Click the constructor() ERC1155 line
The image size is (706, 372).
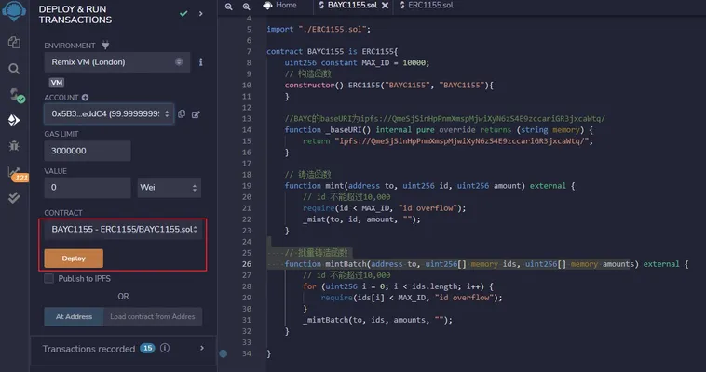coord(389,85)
